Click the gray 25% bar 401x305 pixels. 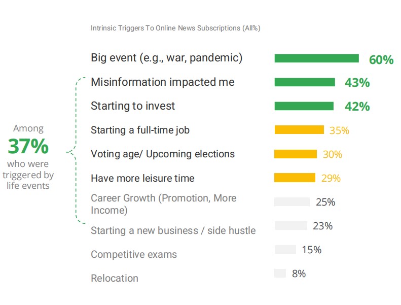291,202
